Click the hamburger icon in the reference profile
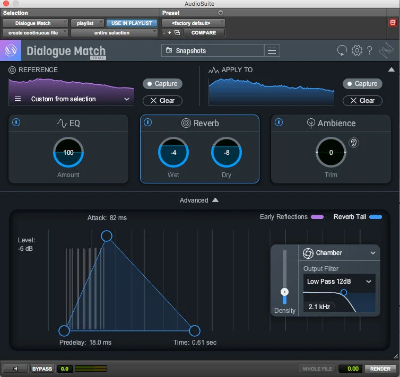 (x=18, y=99)
